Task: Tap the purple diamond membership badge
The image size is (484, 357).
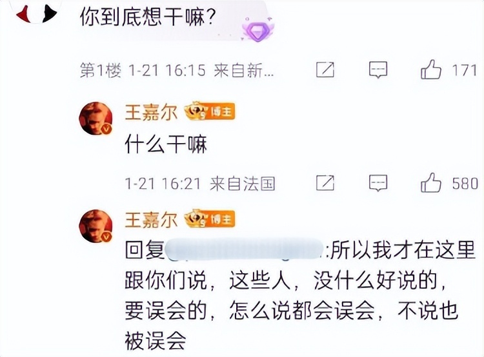Action: click(258, 30)
